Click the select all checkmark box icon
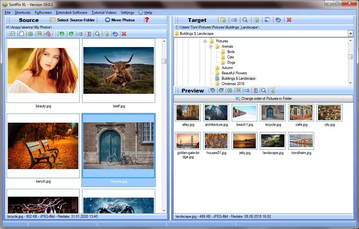The image size is (359, 229). tap(13, 34)
